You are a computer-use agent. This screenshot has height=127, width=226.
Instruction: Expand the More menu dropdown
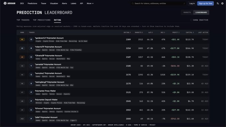point(90,3)
